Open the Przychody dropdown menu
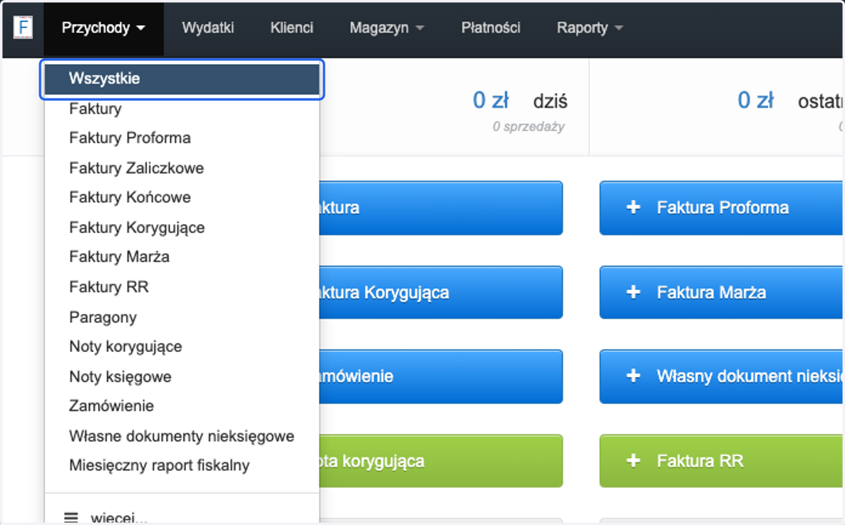Image resolution: width=845 pixels, height=525 pixels. 104,28
